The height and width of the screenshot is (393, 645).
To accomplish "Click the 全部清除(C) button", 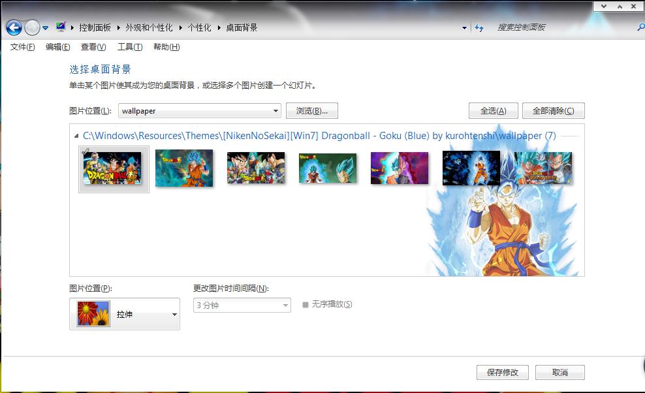I will tap(553, 111).
